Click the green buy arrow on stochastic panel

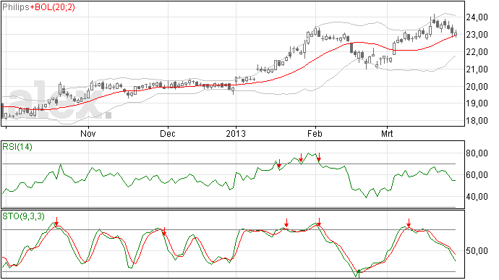click(359, 273)
